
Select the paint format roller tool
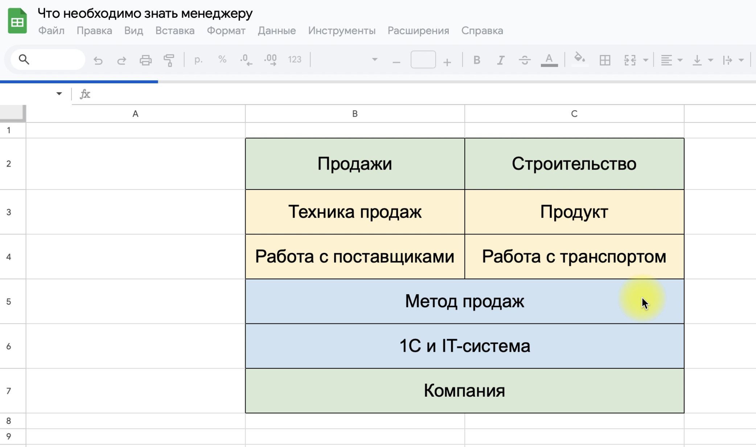click(169, 60)
